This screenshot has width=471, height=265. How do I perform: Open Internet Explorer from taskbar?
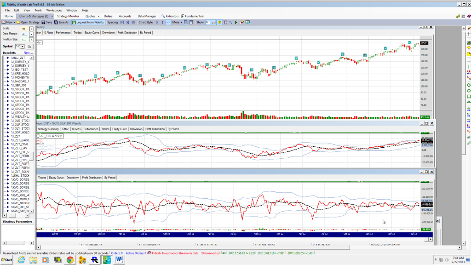[x=21, y=260]
